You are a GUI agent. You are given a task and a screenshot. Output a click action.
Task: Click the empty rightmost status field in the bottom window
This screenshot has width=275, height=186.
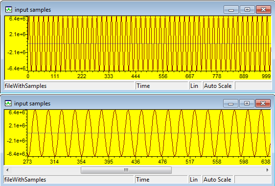click(x=252, y=180)
